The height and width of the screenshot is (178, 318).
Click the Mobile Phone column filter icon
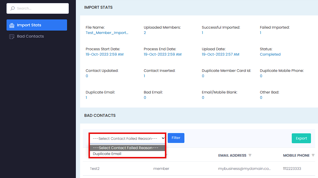click(x=313, y=155)
